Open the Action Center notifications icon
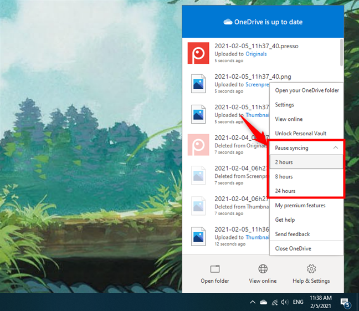Viewport: 359px width, 311px height. 345,303
